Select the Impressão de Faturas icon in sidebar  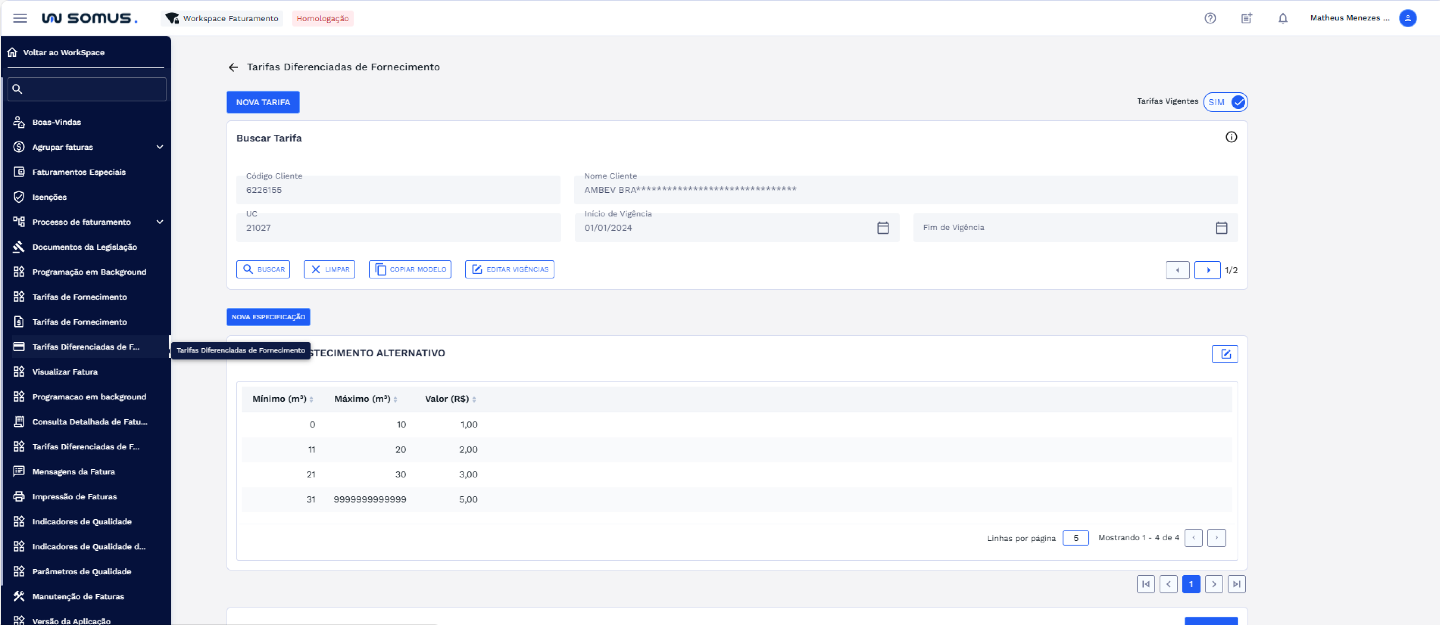click(18, 496)
